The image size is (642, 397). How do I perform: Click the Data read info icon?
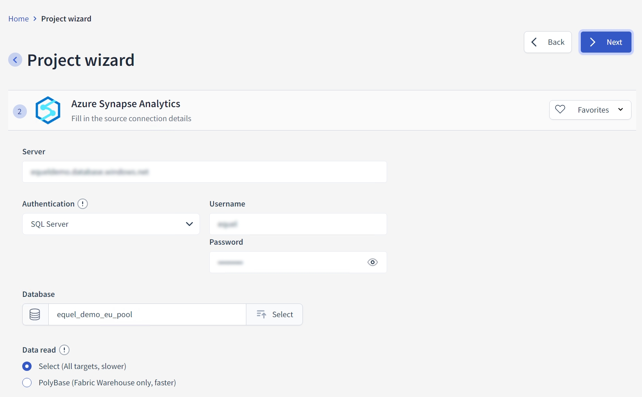tap(64, 350)
